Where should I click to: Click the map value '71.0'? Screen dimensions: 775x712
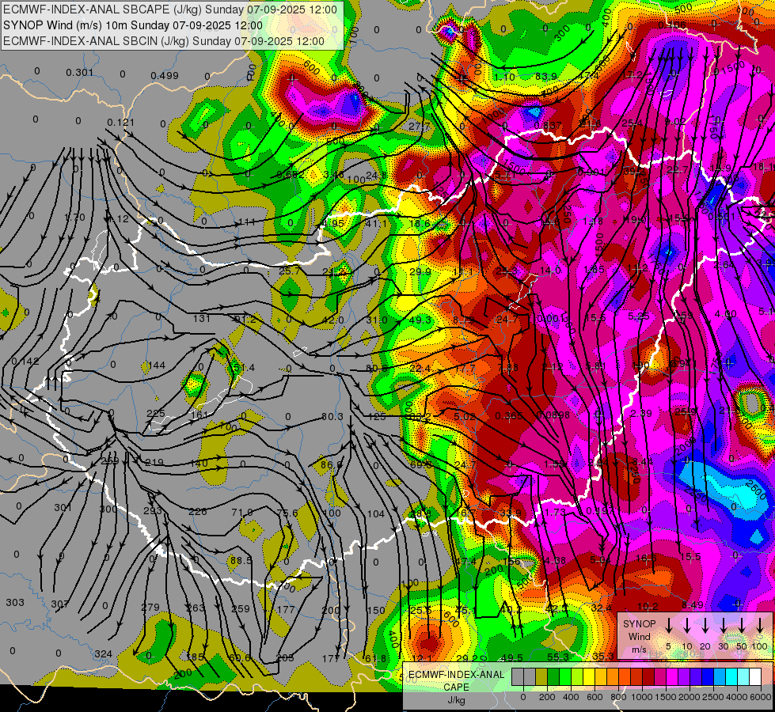coord(242,513)
